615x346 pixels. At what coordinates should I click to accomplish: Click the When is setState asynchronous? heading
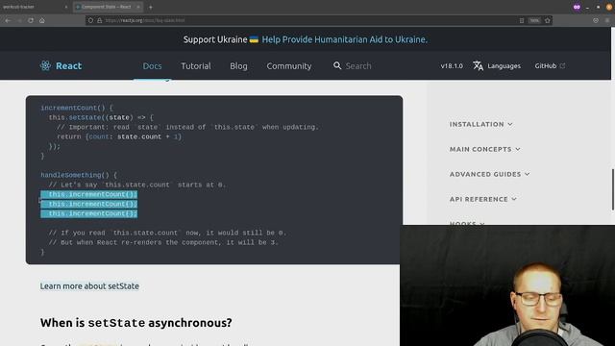click(135, 323)
